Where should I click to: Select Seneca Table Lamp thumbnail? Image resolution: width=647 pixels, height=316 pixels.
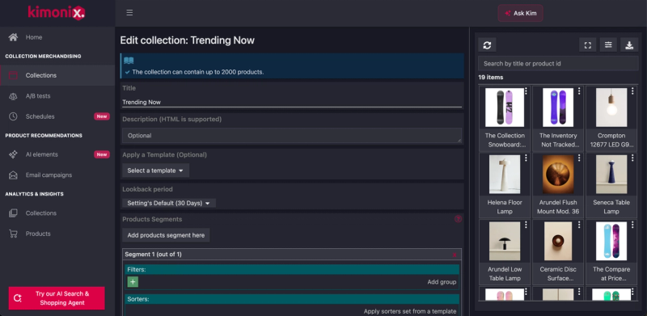point(611,174)
